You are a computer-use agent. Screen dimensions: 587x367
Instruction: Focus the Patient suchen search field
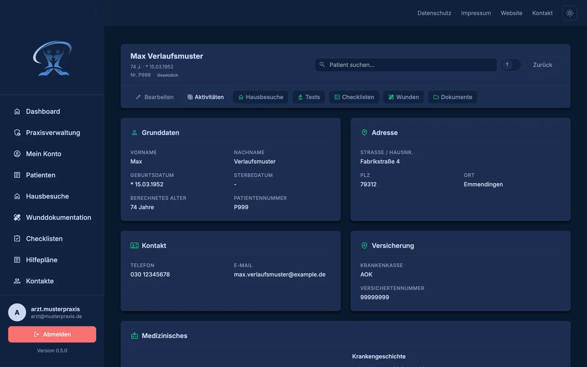click(x=406, y=65)
